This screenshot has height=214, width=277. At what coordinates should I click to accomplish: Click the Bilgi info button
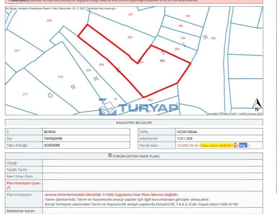pos(243,145)
